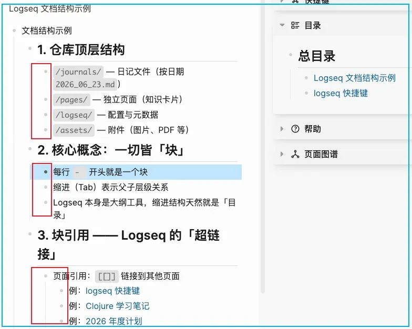Click the /logseq/ inline code

coord(74,115)
